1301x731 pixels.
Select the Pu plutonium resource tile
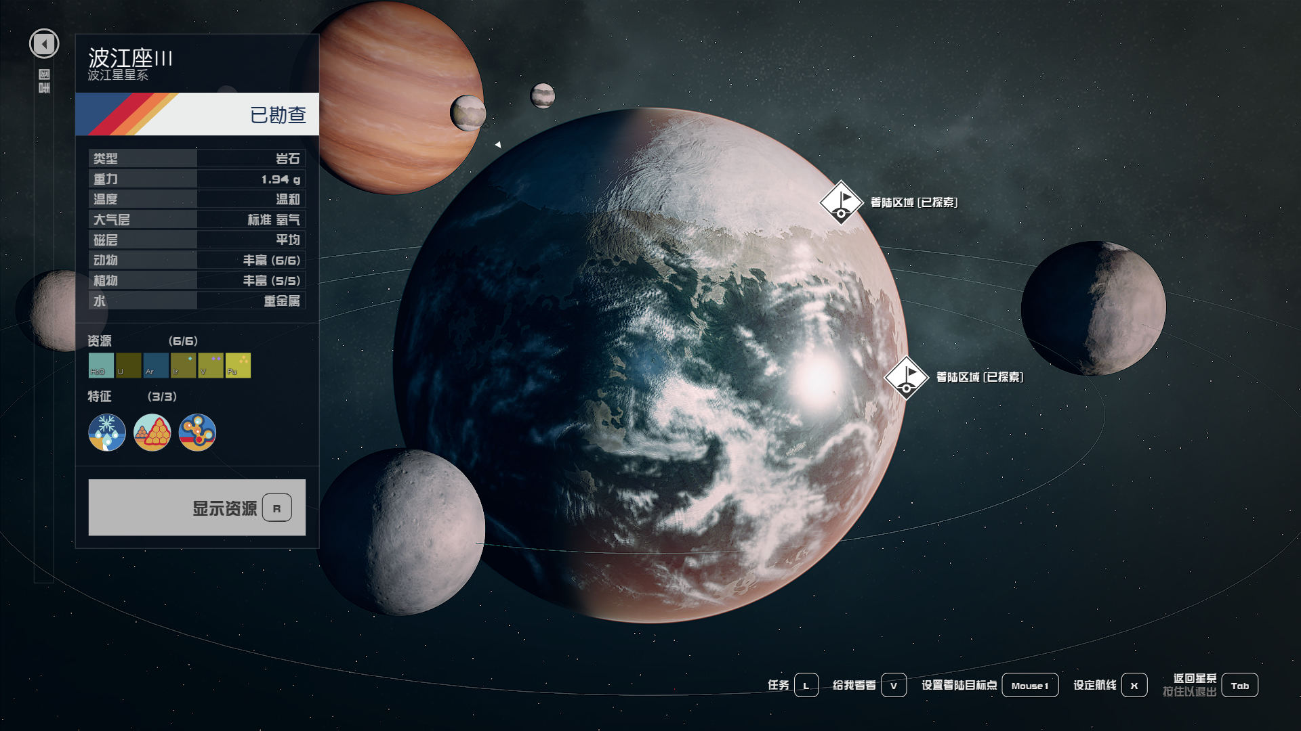(x=238, y=365)
